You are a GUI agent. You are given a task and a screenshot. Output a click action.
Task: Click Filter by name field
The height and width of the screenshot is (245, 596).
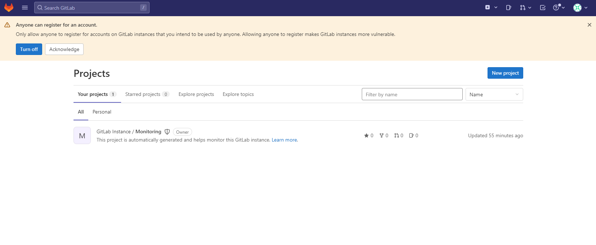(412, 94)
